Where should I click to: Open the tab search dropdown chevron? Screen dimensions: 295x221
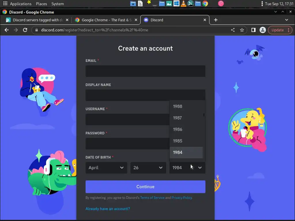[x=287, y=20]
